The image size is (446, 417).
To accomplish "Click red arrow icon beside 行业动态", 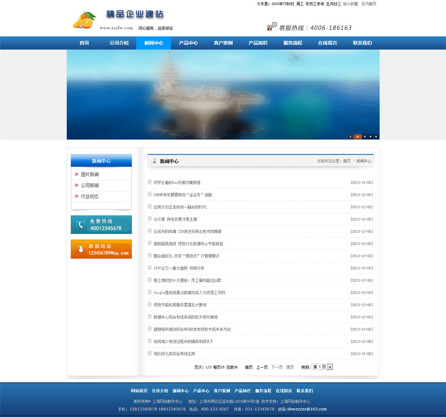I will coord(77,196).
